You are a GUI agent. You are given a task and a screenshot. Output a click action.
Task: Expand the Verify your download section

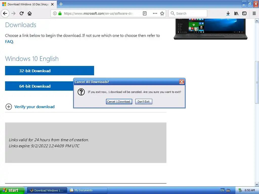[x=30, y=107]
